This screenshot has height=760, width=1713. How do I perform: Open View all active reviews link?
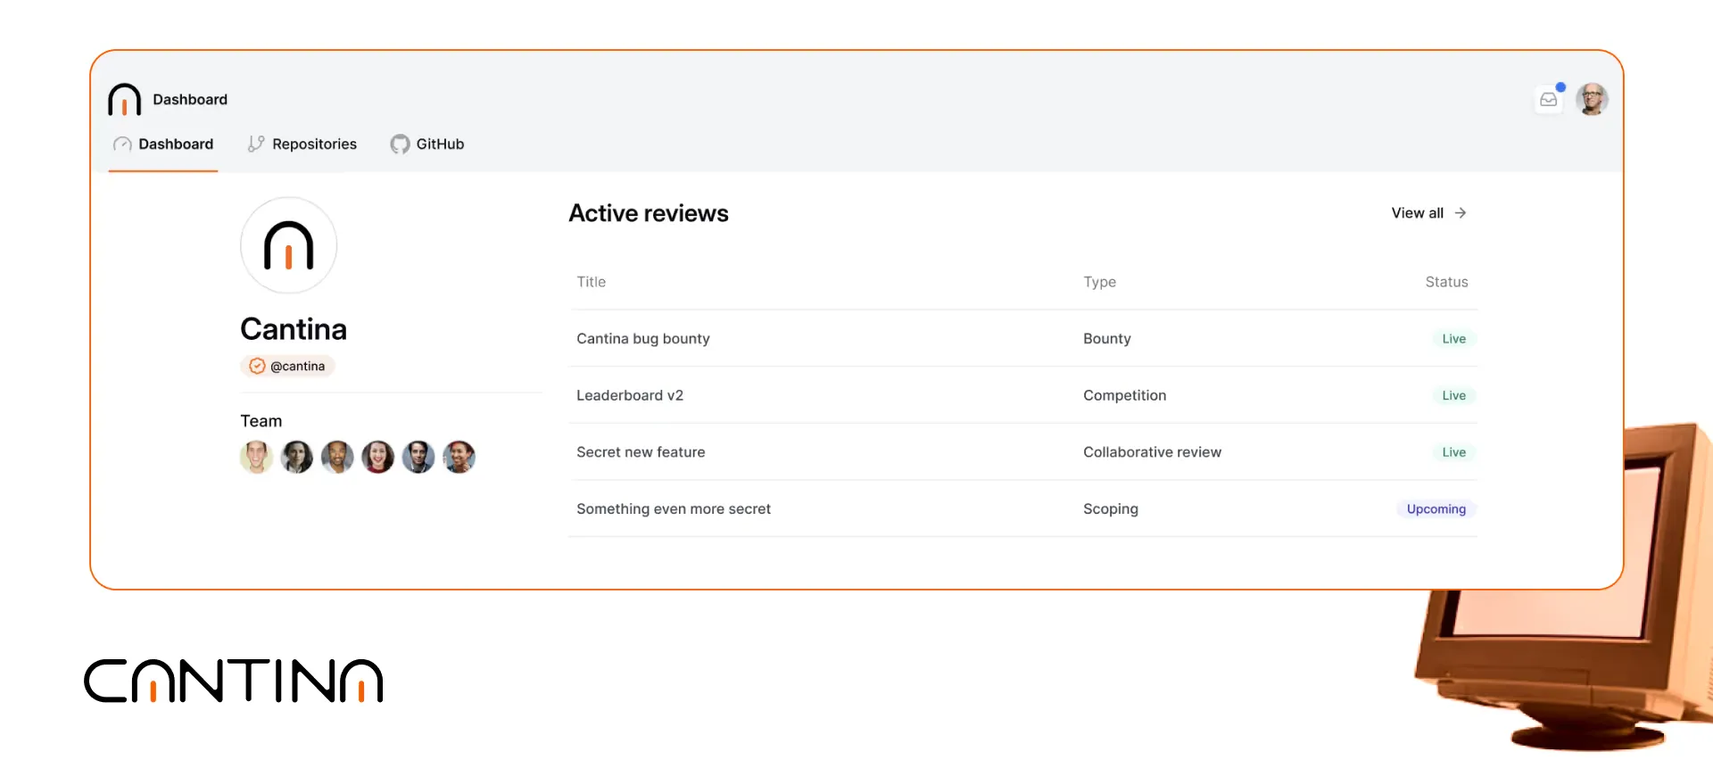pos(1429,213)
